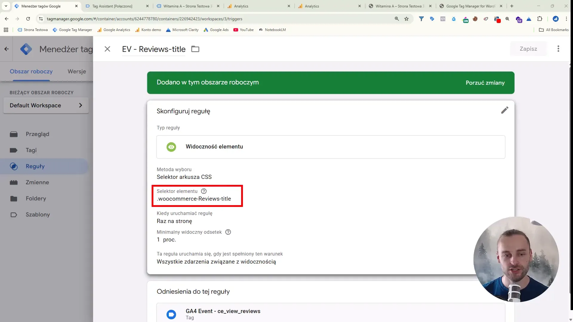Close the Menedżer tagów Google tab
The width and height of the screenshot is (573, 322).
(x=76, y=6)
